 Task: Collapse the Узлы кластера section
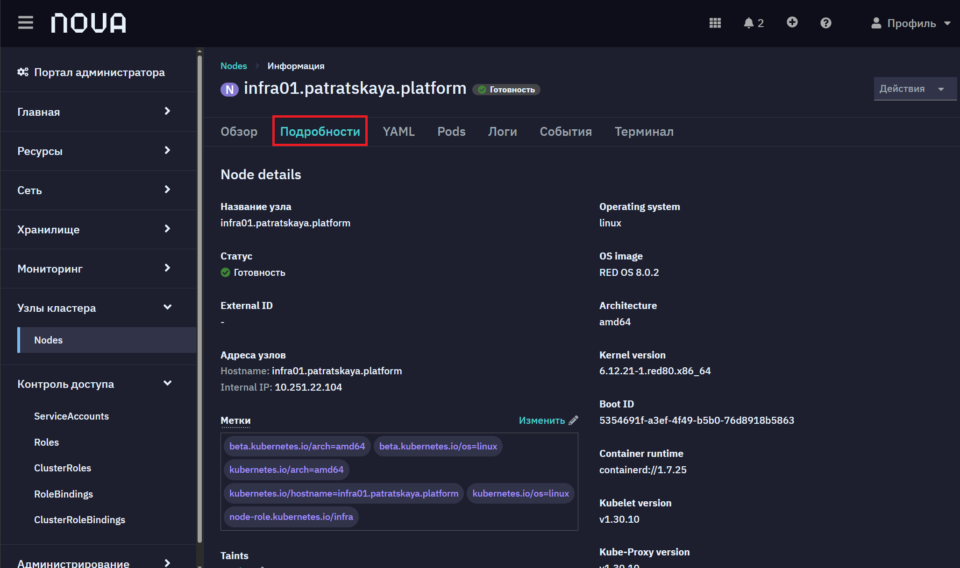[x=98, y=308]
